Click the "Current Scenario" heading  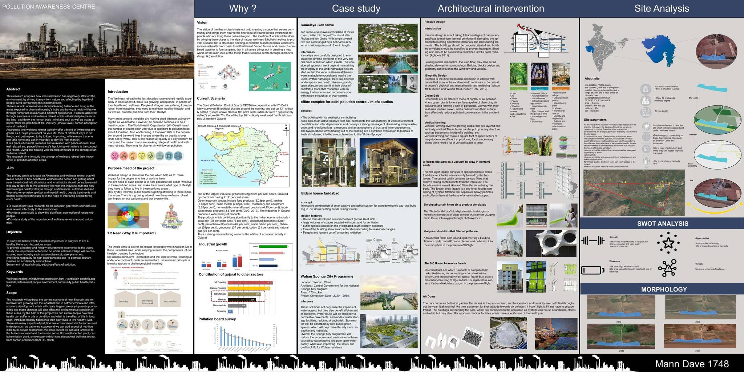211,98
